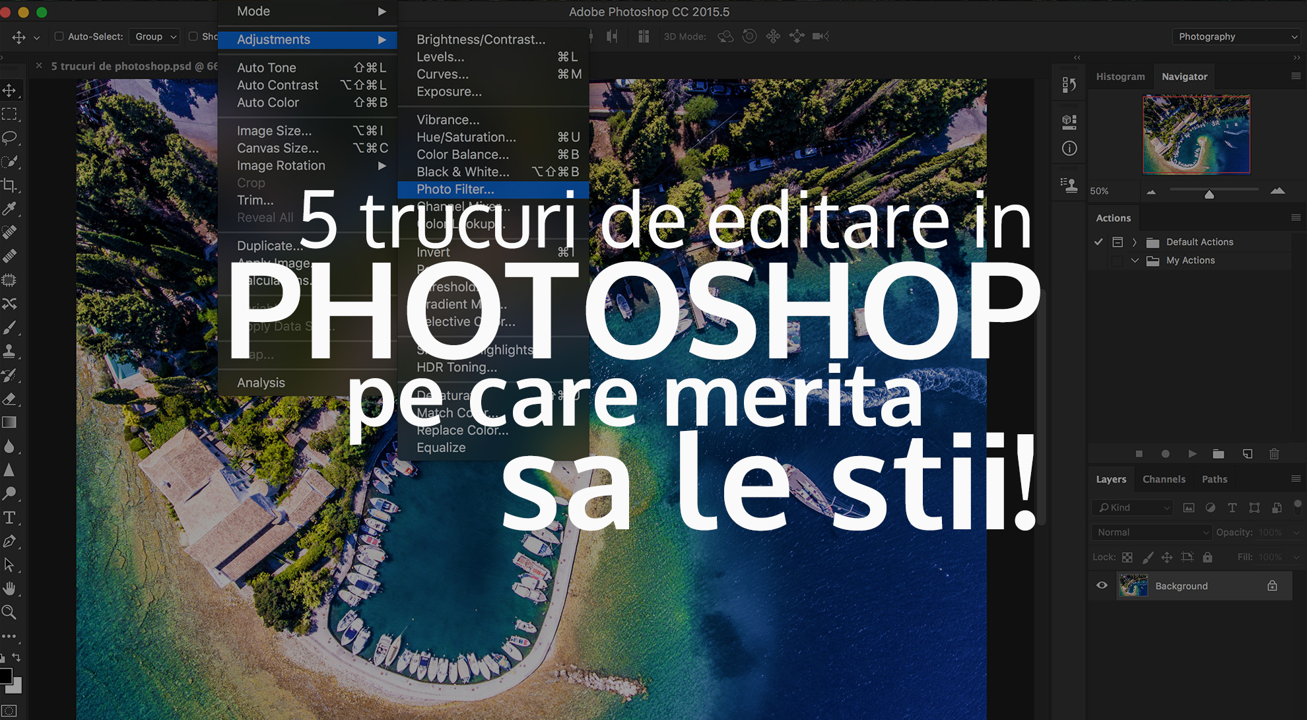
Task: Open the History panel icon
Action: (1069, 84)
